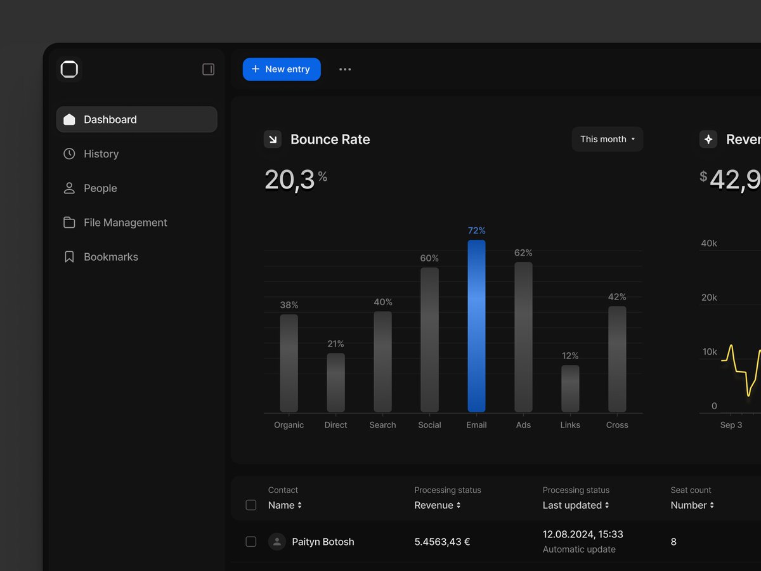Click Paityn Botosh avatar icon

click(x=276, y=541)
